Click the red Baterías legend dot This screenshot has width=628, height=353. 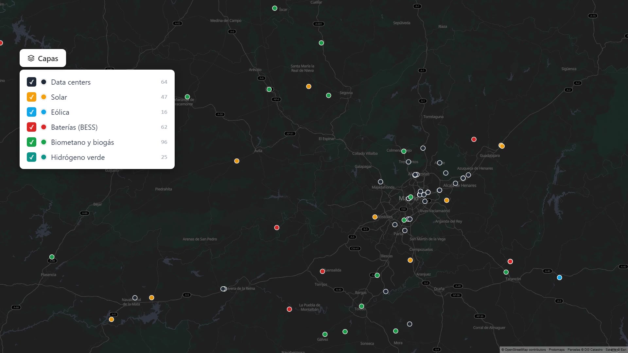click(44, 127)
